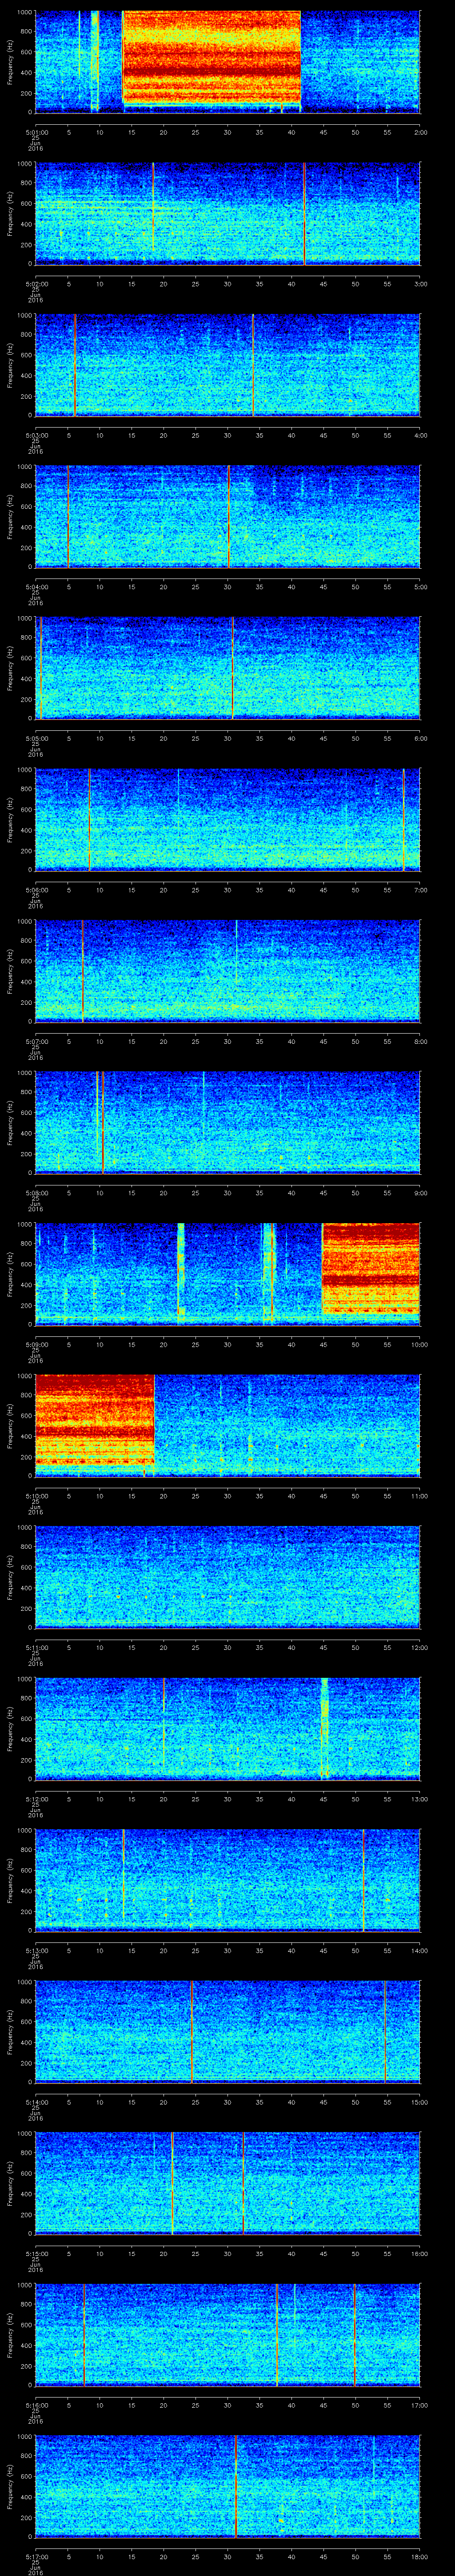The height and width of the screenshot is (2576, 455).
Task: Open the spectrogram panel starting at 5:07:00
Action: coord(228,971)
